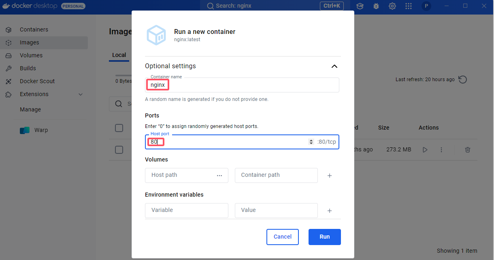Viewport: 494px width, 260px height.
Task: Check the image row checkbox
Action: coord(119,150)
